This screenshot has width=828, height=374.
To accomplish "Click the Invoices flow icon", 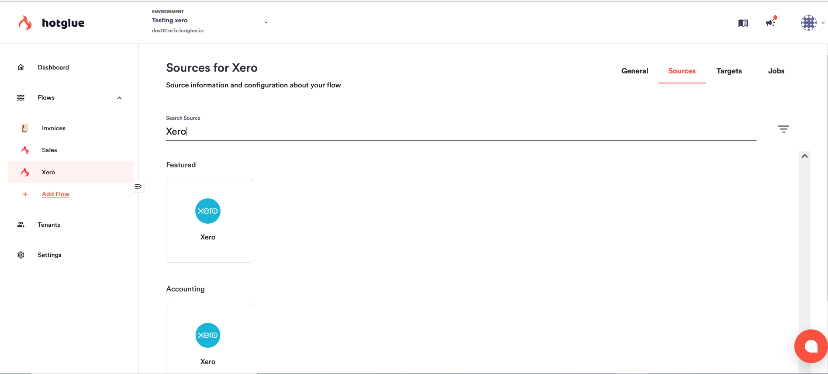I will click(25, 128).
